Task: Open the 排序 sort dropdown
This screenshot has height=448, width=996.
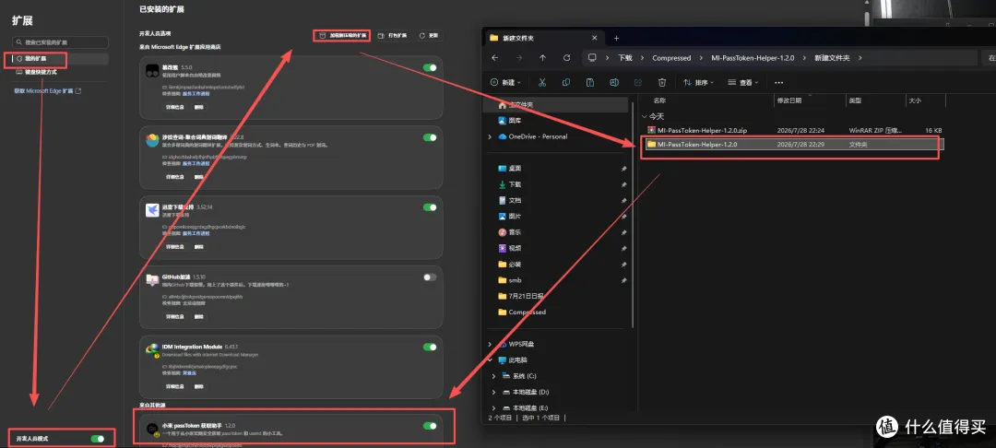Action: (x=699, y=82)
